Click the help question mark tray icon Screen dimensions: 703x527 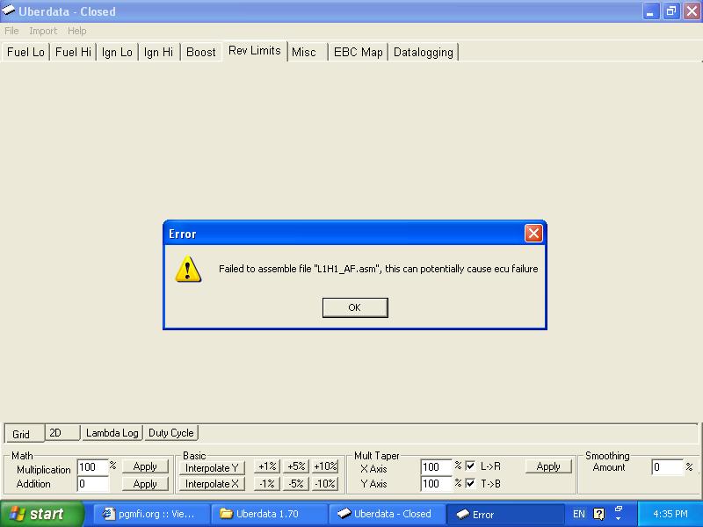[599, 514]
